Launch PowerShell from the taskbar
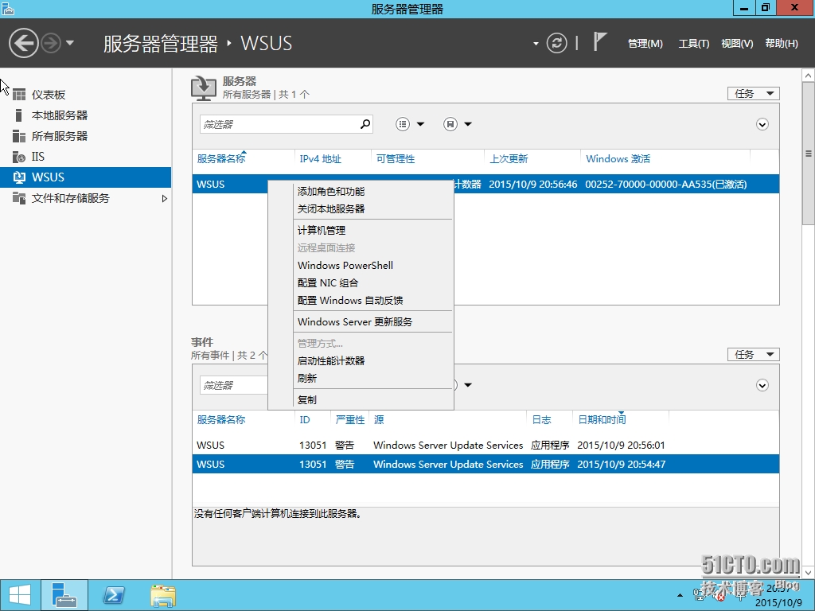The height and width of the screenshot is (611, 815). click(x=114, y=595)
